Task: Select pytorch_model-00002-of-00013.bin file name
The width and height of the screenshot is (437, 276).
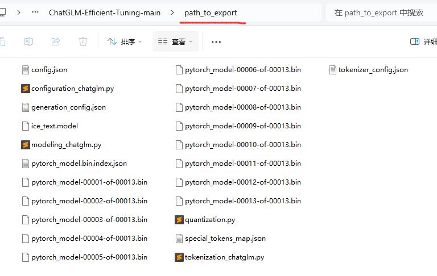Action: coord(89,201)
